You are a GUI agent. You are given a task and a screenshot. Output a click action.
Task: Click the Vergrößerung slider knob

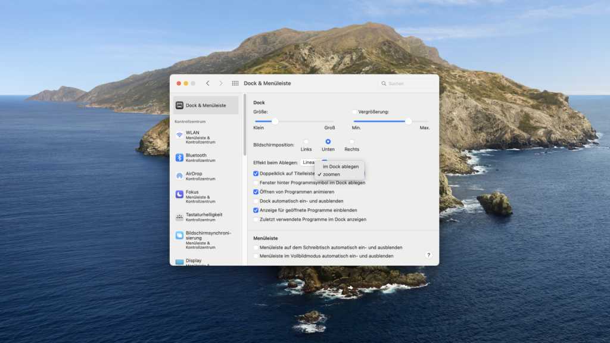[x=408, y=121]
